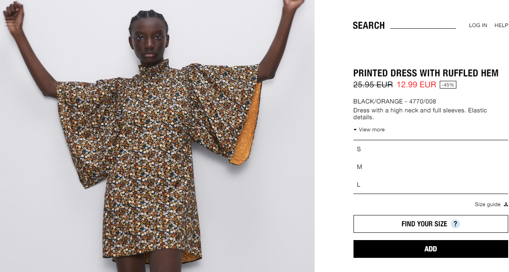Click the blue question mark help icon
The width and height of the screenshot is (509, 272).
[455, 224]
